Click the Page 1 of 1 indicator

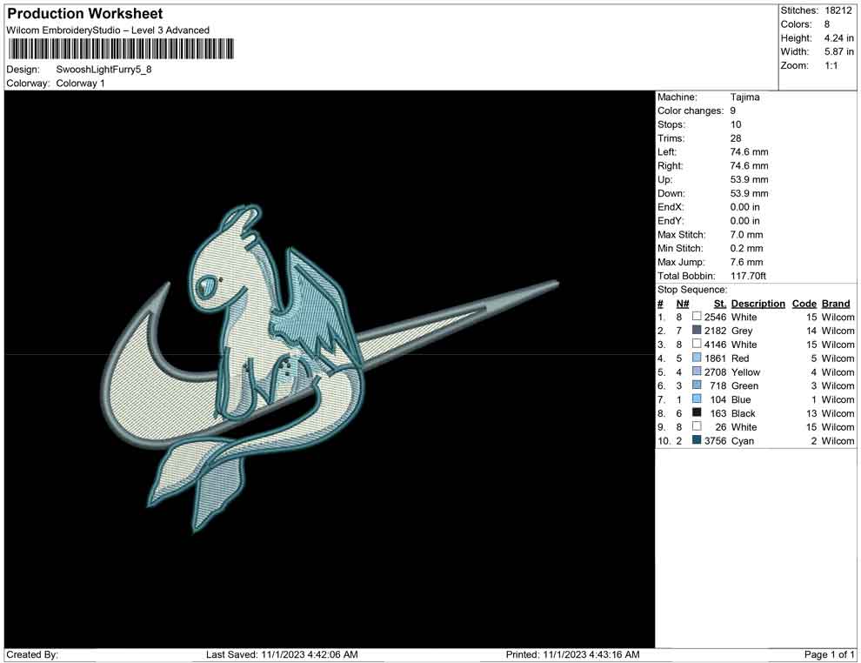(829, 654)
